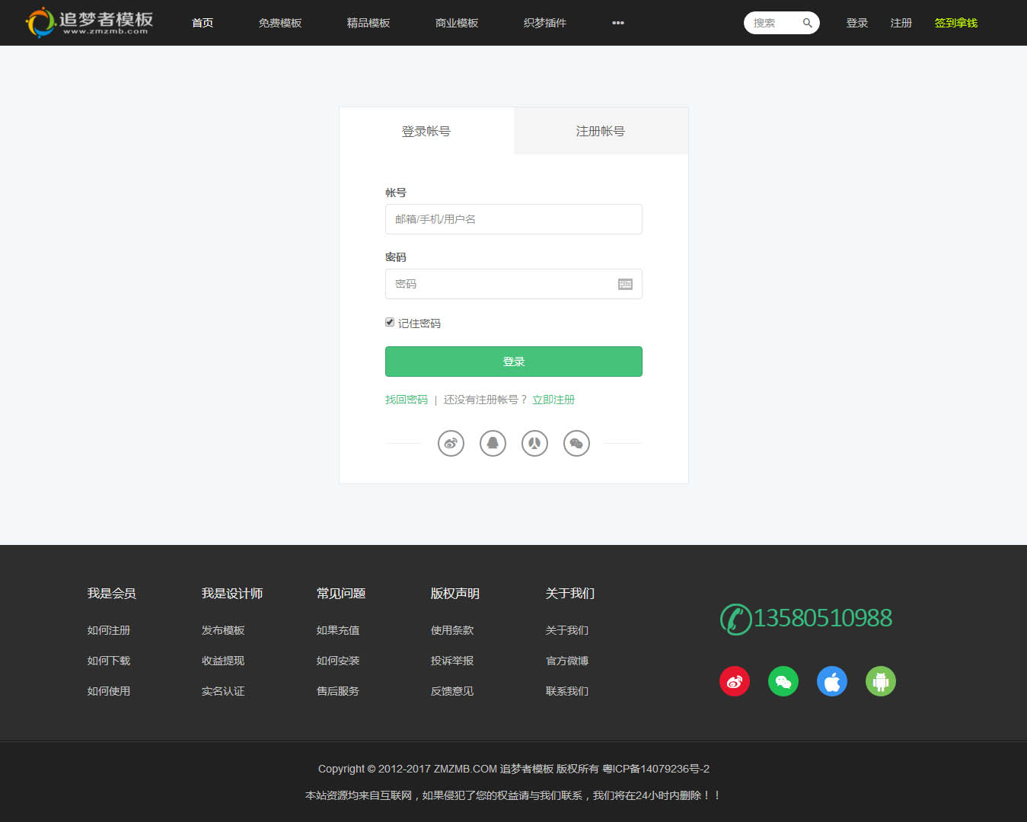The height and width of the screenshot is (822, 1027).
Task: Open virtual keyboard in password field
Action: pos(625,284)
